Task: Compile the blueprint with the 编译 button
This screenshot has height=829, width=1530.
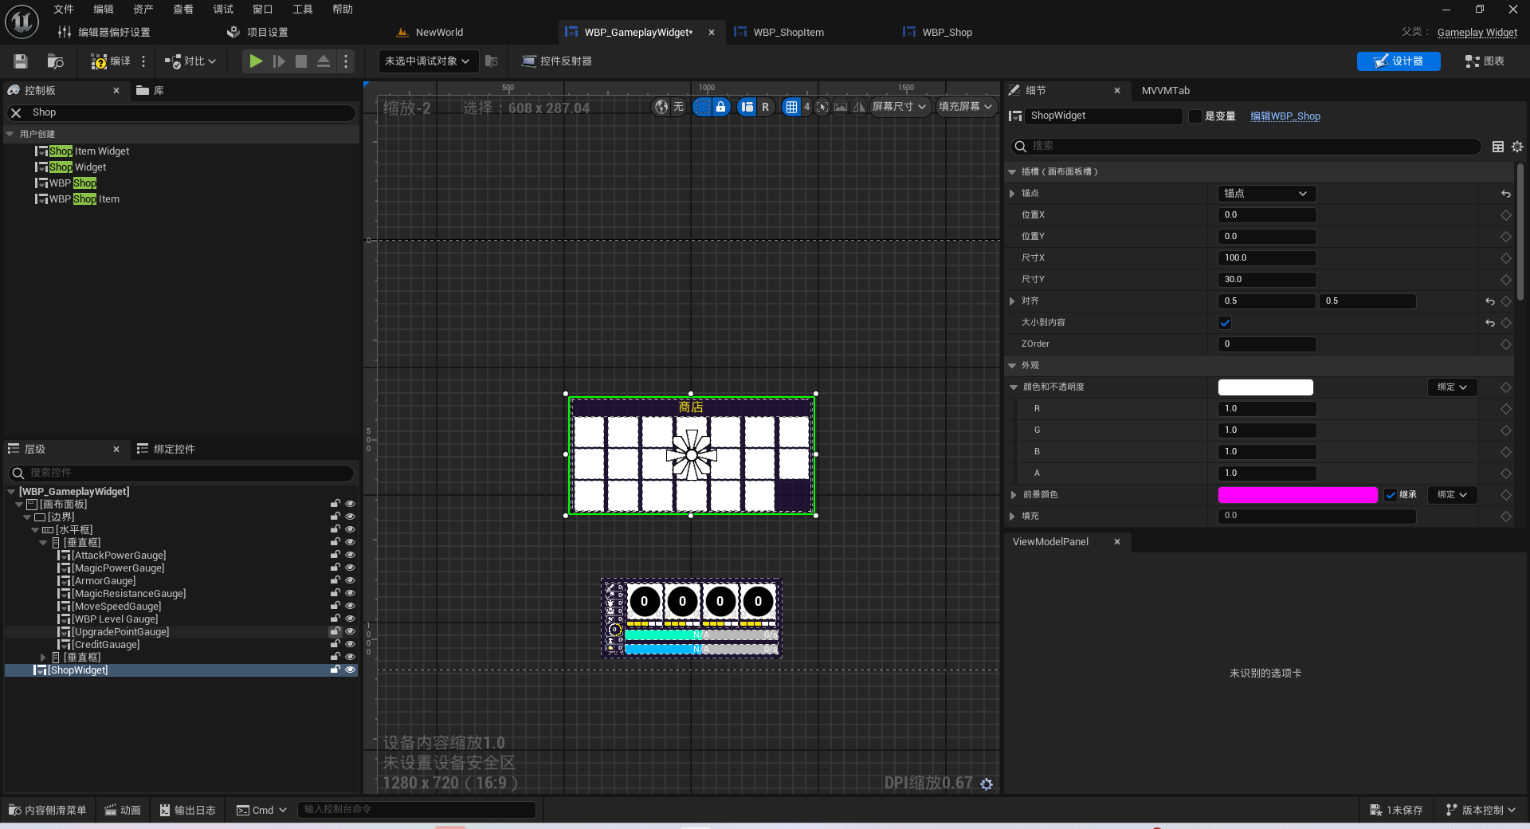Action: (111, 61)
